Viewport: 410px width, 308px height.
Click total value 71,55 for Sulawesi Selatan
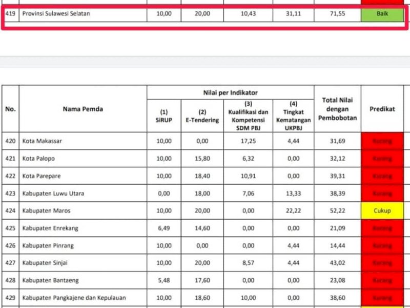pyautogui.click(x=337, y=14)
